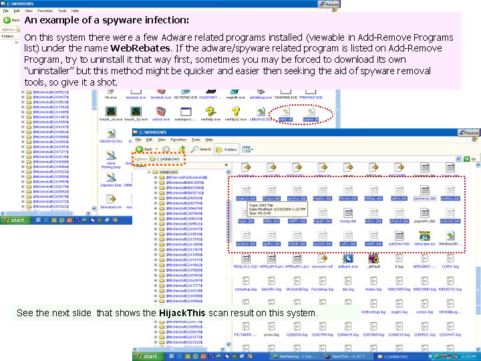Image resolution: width=481 pixels, height=361 pixels.
Task: Open Search in front Explorer toolbar
Action: tap(201, 149)
